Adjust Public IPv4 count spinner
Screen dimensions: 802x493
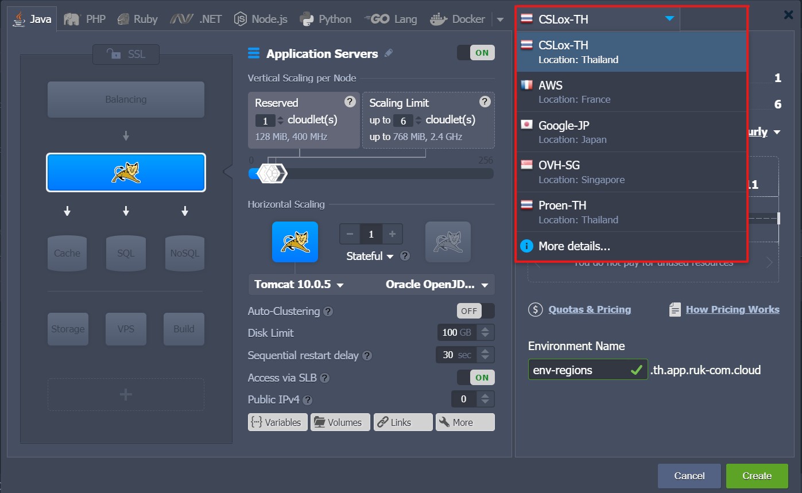click(485, 399)
